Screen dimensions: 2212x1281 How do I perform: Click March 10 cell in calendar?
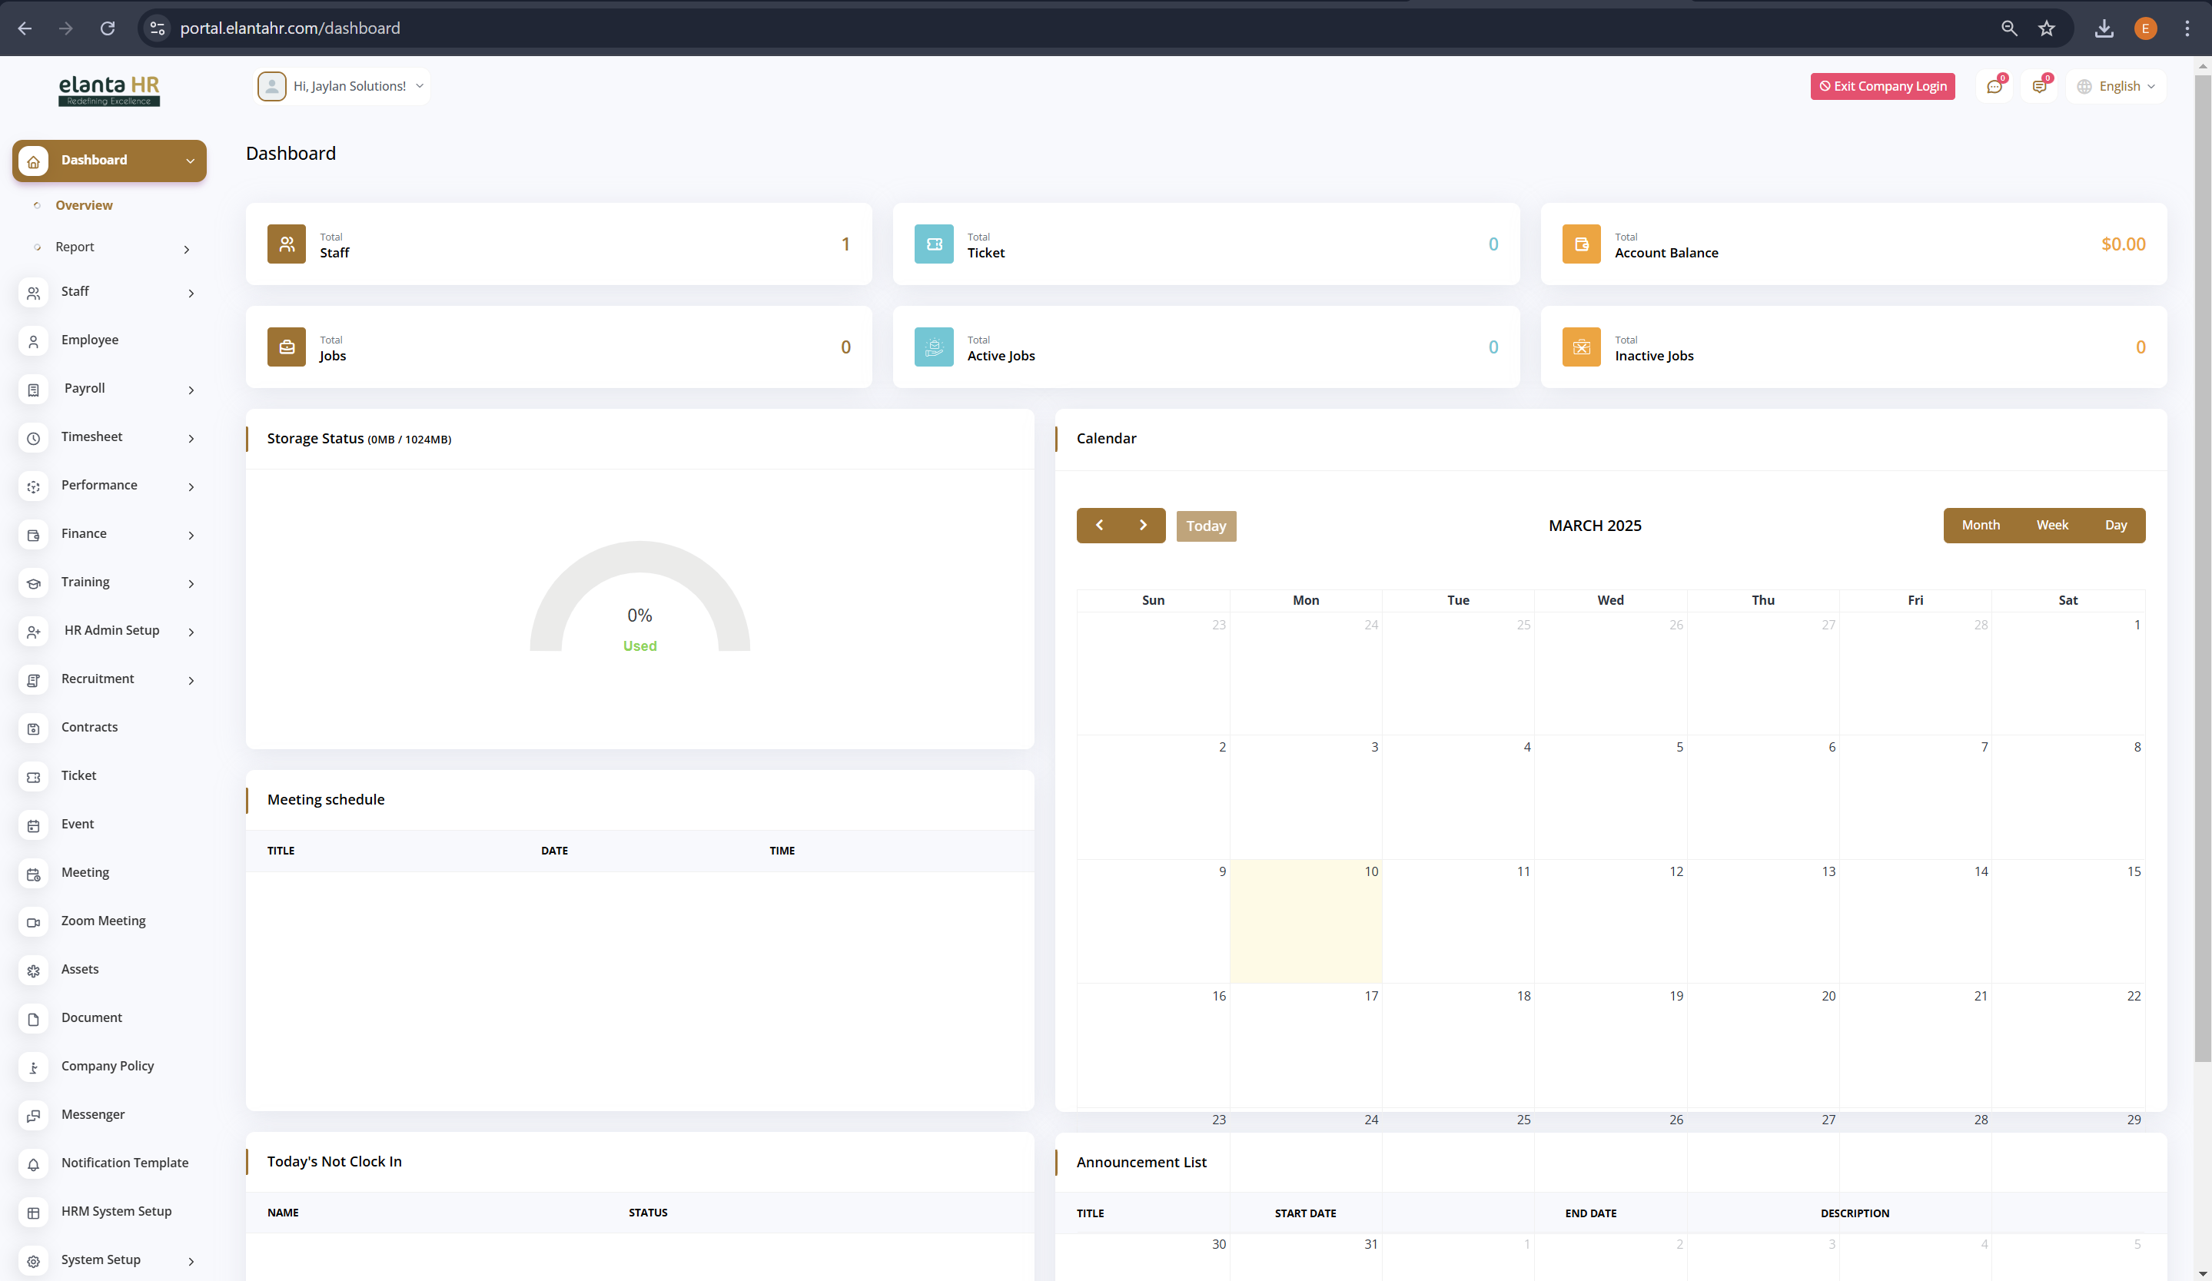pos(1305,921)
